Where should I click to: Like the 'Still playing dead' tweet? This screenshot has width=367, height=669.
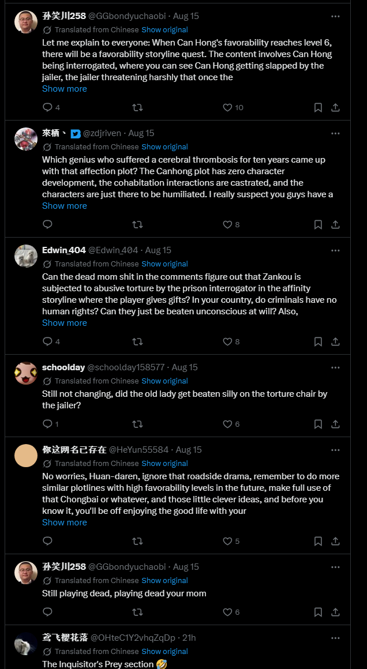click(228, 612)
